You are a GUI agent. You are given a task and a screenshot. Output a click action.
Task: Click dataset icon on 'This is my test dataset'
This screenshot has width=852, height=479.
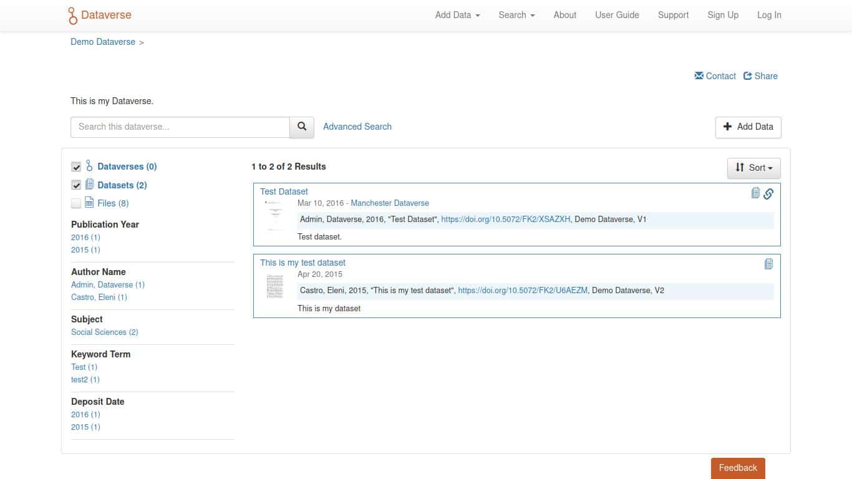click(x=768, y=264)
